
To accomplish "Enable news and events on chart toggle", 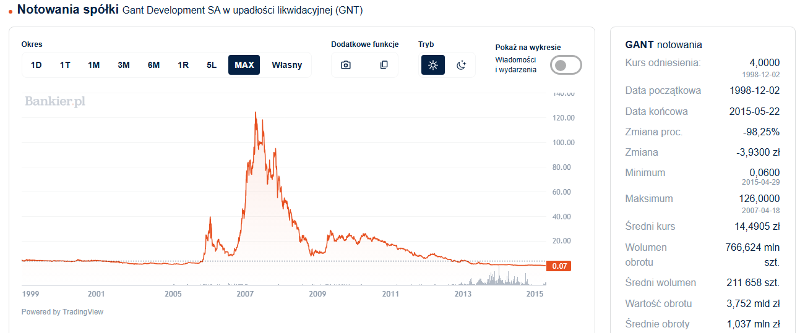I will coord(566,65).
